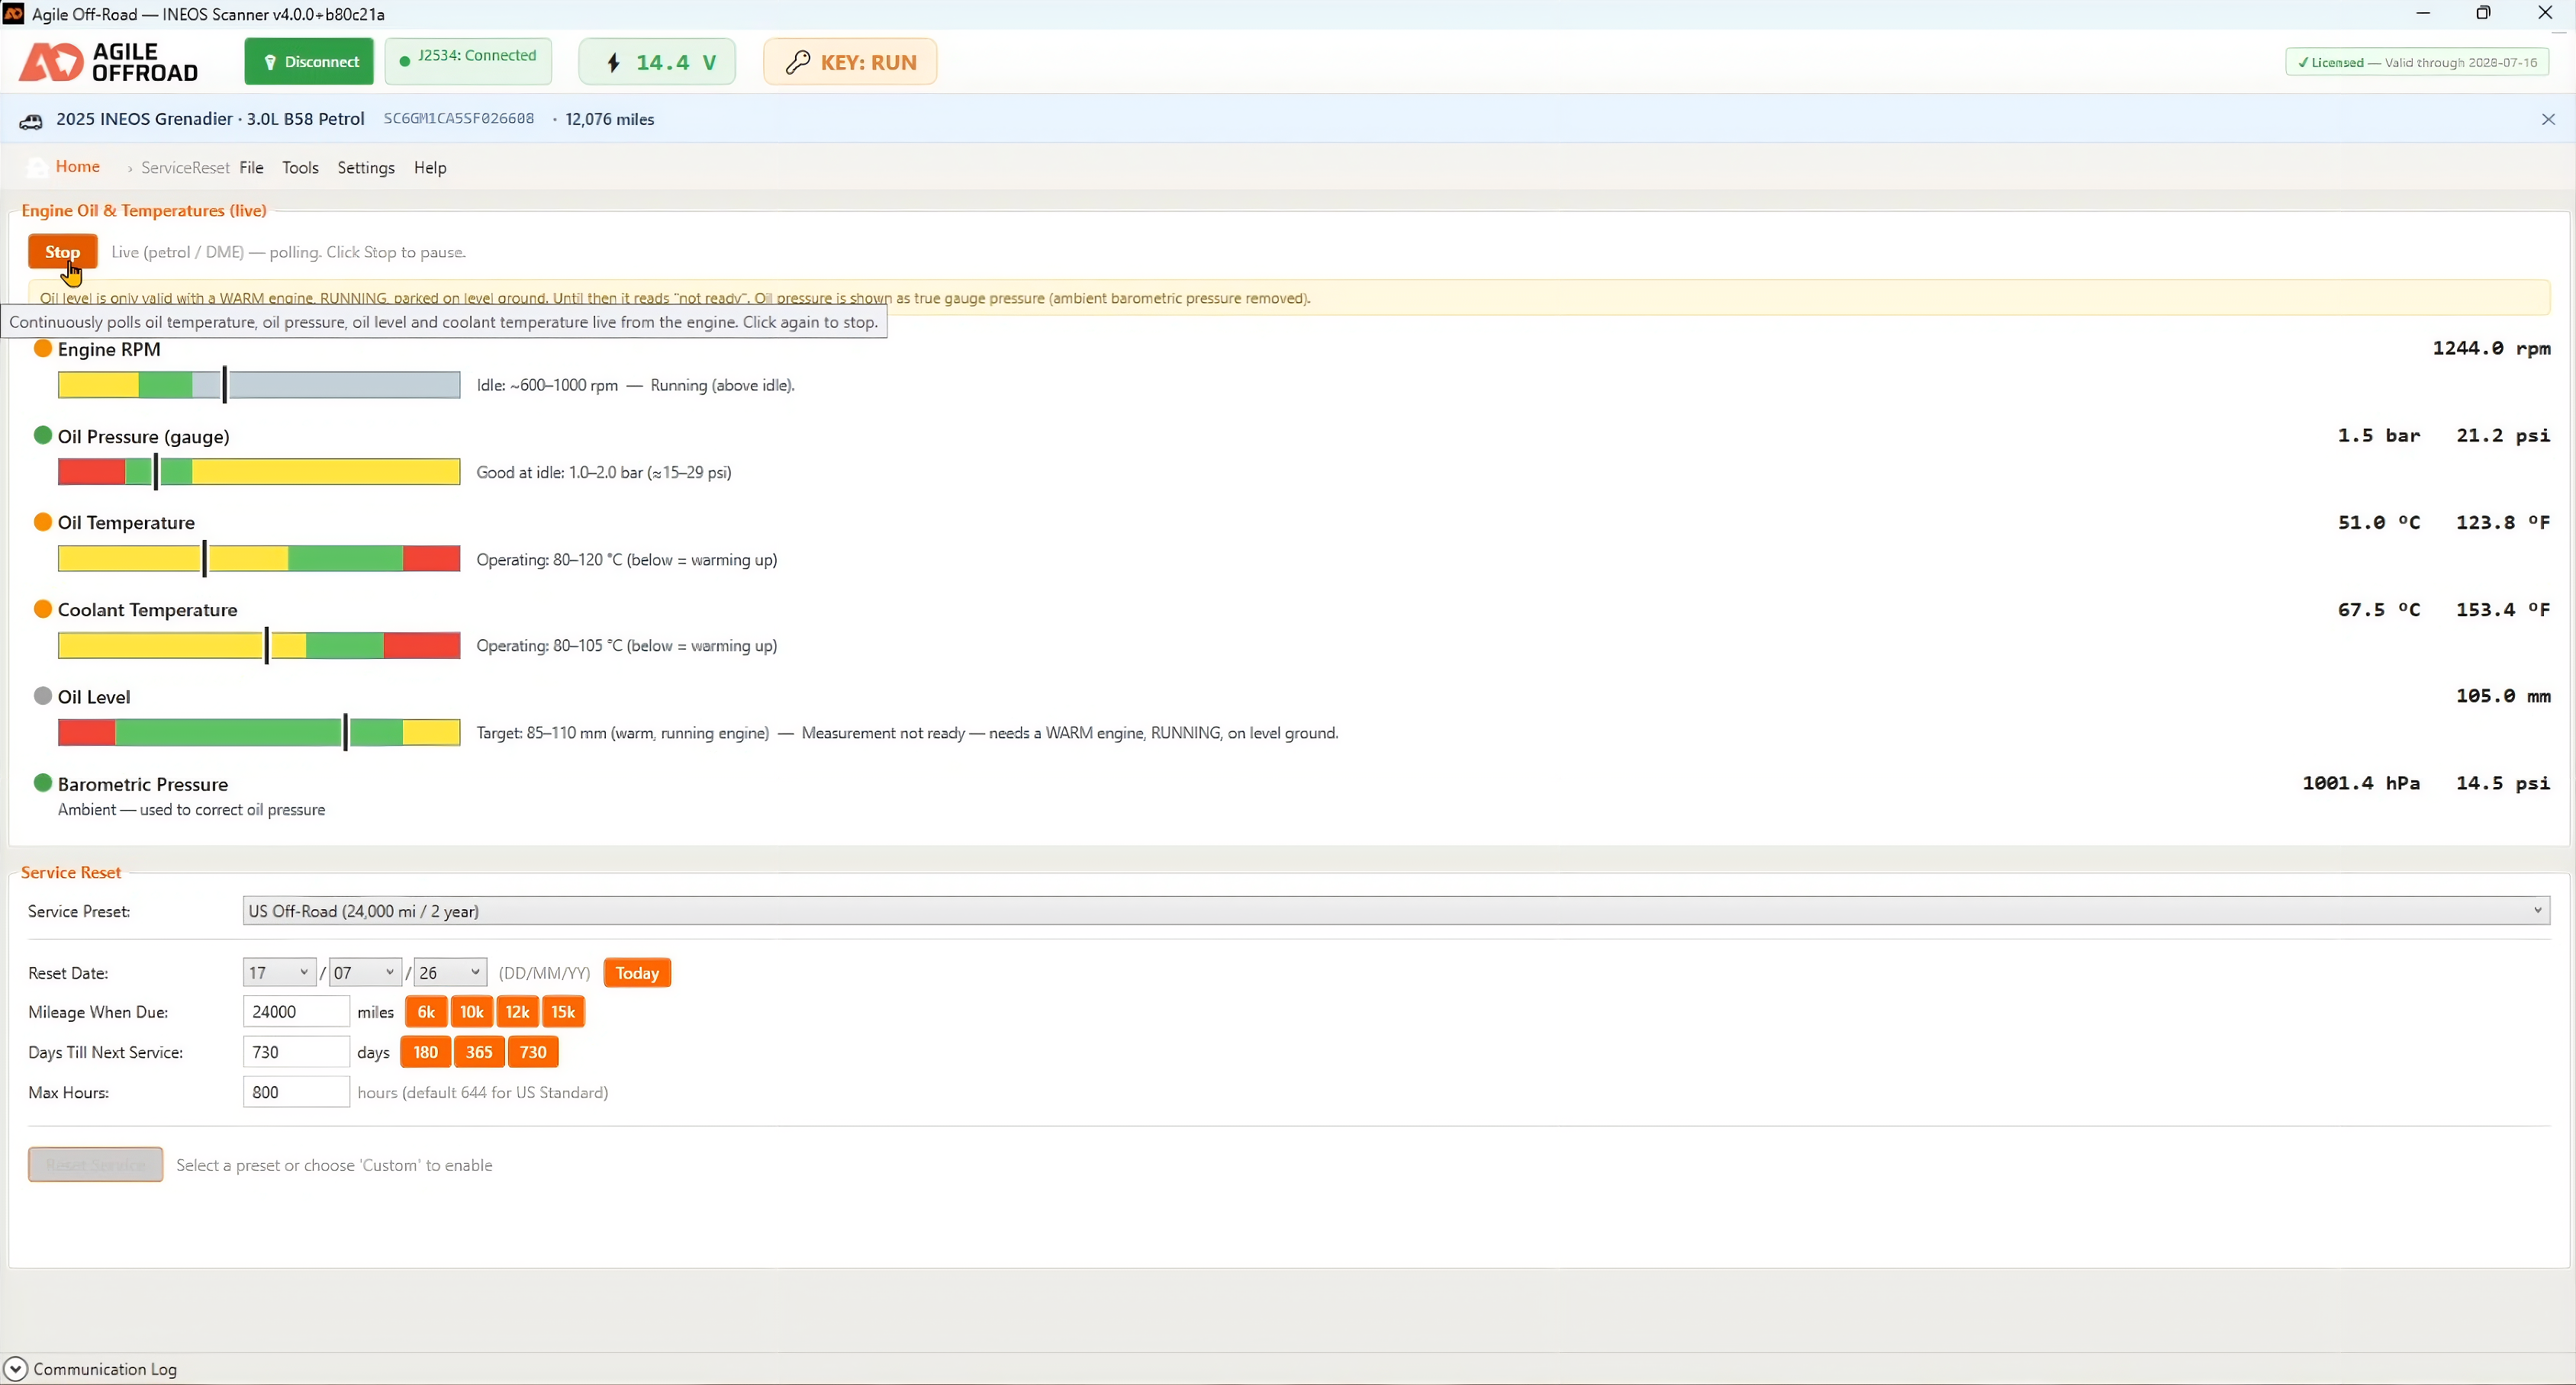The image size is (2576, 1385).
Task: Click the disabled Reset Service button
Action: (96, 1165)
